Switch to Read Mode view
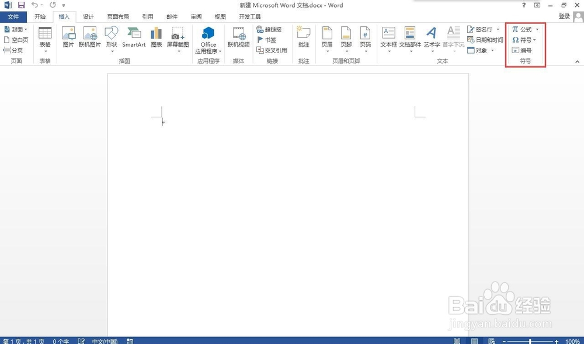This screenshot has width=584, height=344. (457, 341)
